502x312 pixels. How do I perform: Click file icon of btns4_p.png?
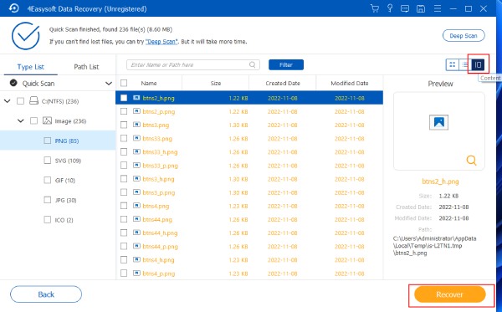point(136,273)
